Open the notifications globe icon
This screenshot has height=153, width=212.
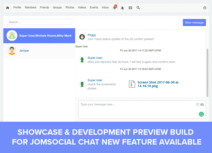click(x=114, y=8)
